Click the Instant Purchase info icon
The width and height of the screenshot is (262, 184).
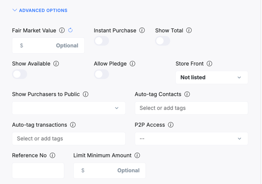point(142,30)
